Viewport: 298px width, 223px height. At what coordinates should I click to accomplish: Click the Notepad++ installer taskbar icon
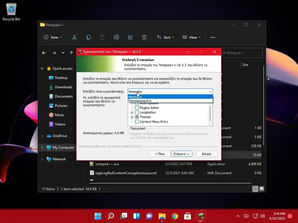click(201, 216)
